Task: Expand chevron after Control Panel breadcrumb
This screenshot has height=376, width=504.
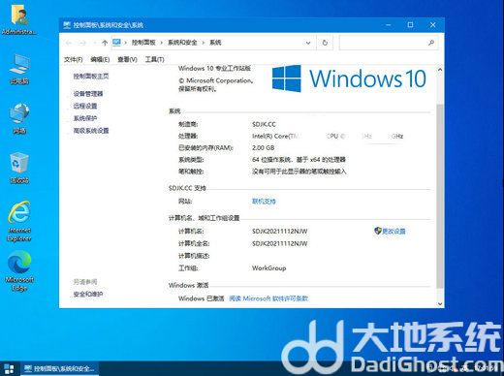Action: click(161, 43)
